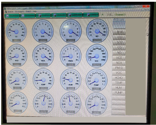Click the Data Logger app icon in title bar
This screenshot has width=156, height=125.
(x=5, y=8)
